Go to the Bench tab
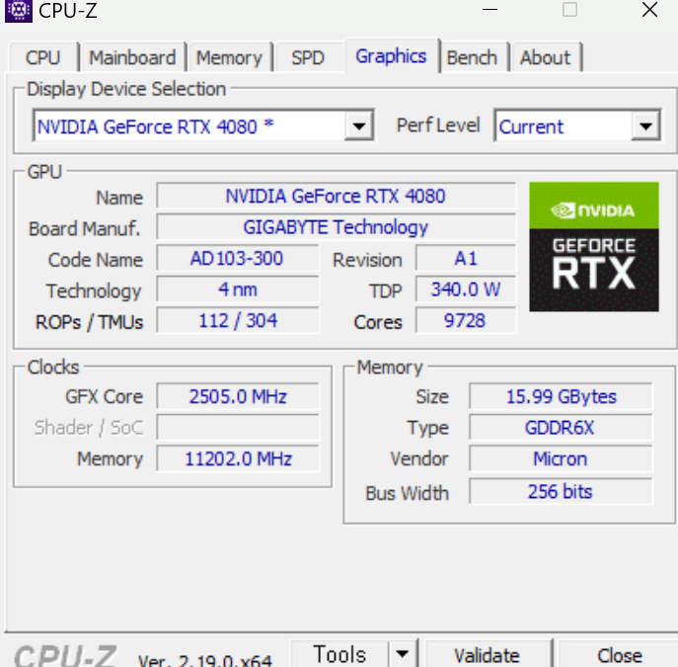678x667 pixels. point(472,57)
